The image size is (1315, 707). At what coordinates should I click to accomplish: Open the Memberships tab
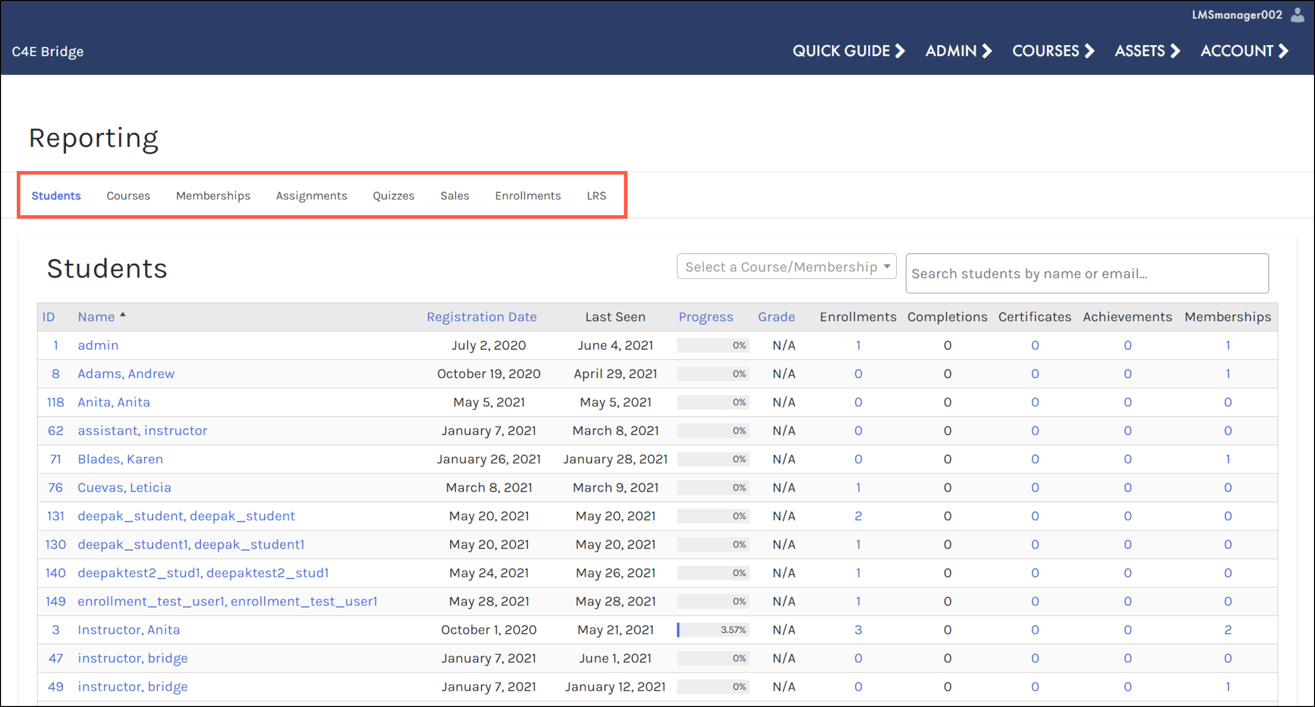[x=213, y=195]
